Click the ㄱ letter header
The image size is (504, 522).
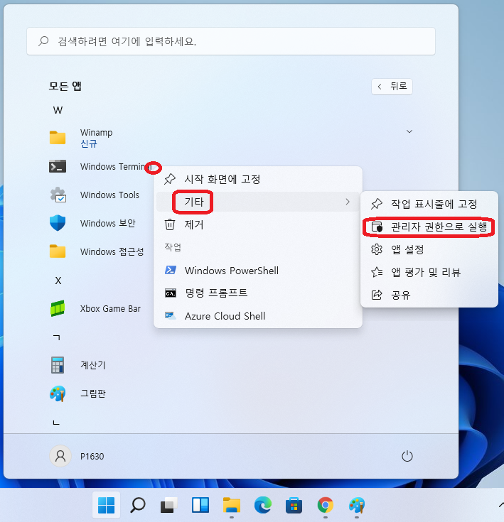[x=57, y=337]
